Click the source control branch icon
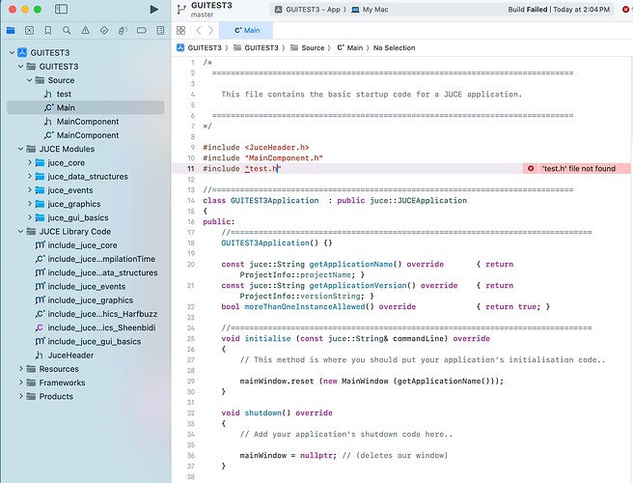The height and width of the screenshot is (483, 633). click(x=181, y=10)
